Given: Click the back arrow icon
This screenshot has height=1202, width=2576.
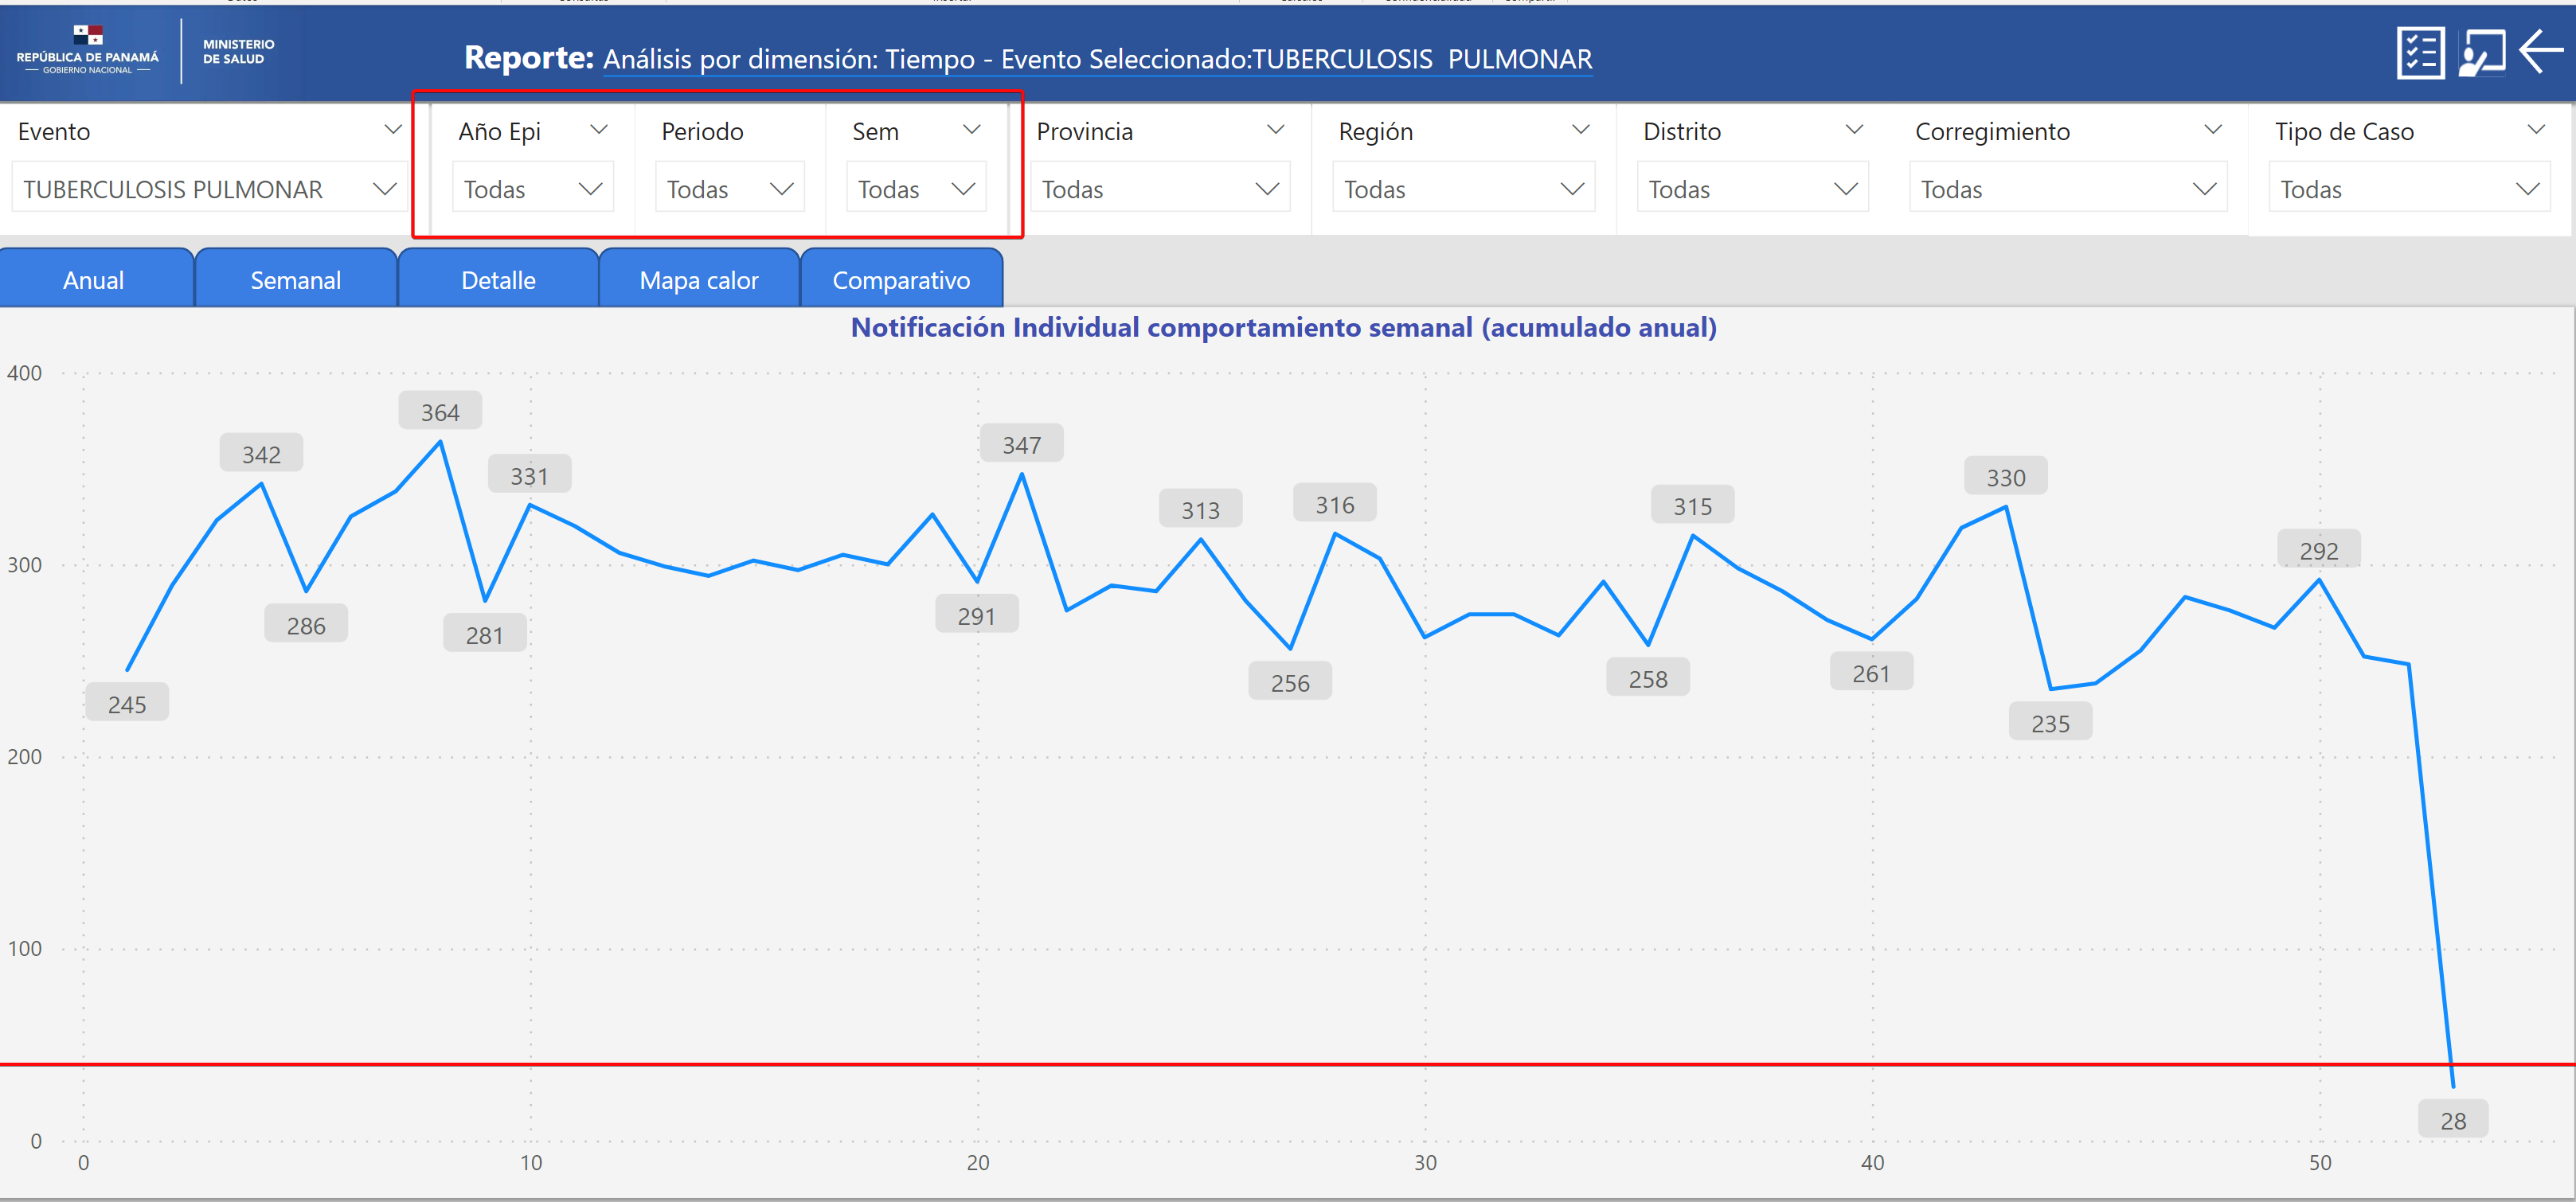Looking at the screenshot, I should 2540,52.
